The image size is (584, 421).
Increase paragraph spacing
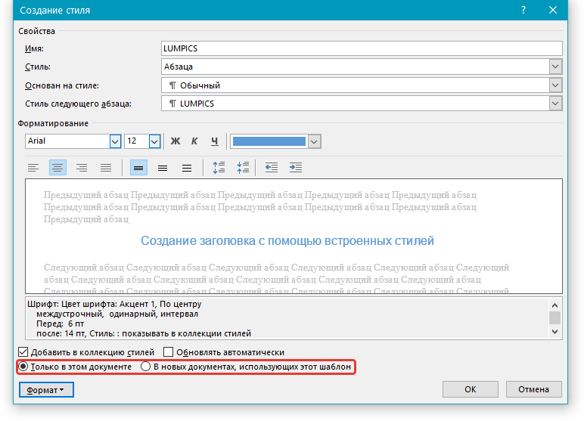(x=219, y=168)
